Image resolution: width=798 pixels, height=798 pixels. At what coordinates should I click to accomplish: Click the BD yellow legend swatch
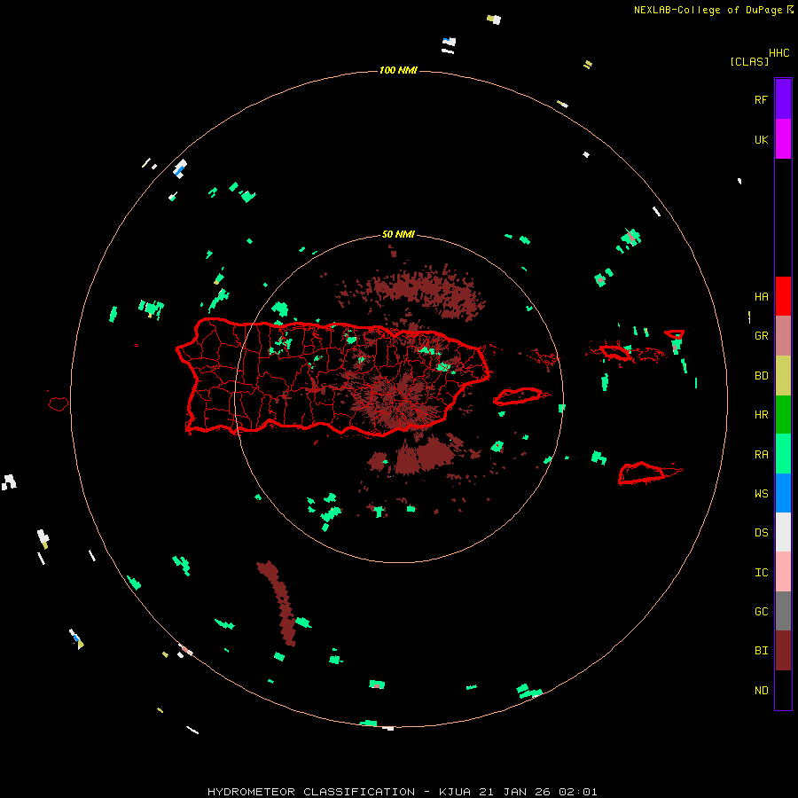[x=783, y=376]
